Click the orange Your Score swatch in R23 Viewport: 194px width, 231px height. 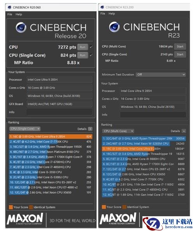104,207
